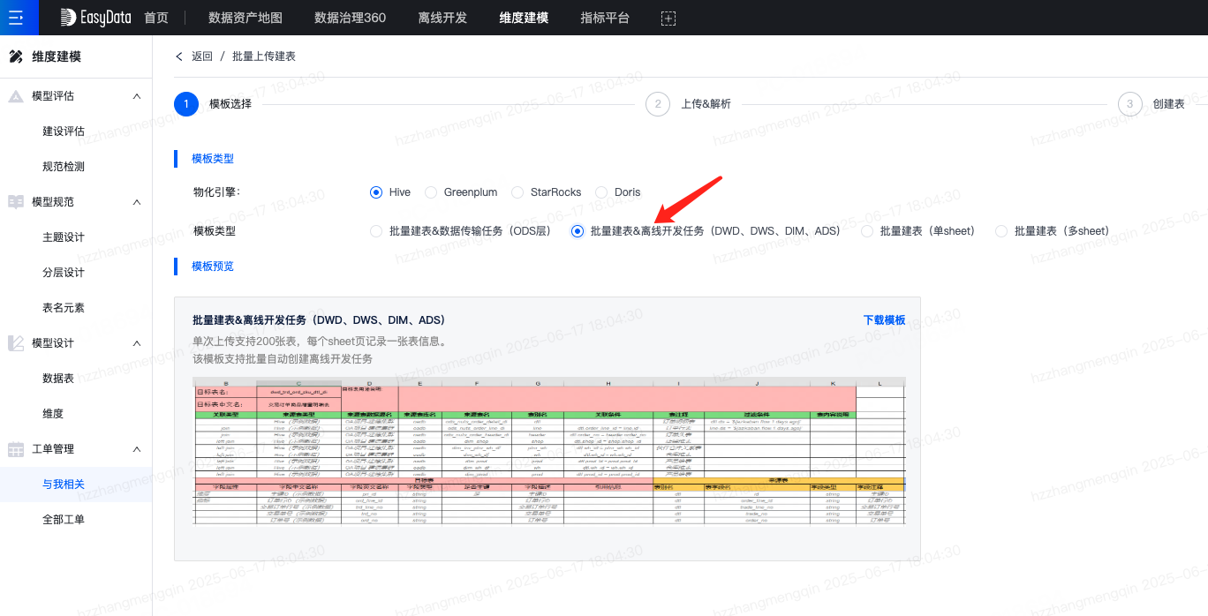Click the 该模板支持批量自动创建离线开发任务 note
The height and width of the screenshot is (616, 1208).
click(x=283, y=359)
